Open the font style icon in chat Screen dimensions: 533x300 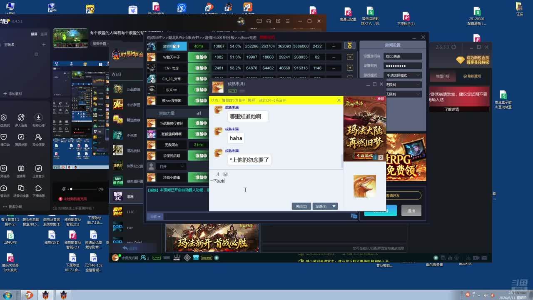point(217,174)
